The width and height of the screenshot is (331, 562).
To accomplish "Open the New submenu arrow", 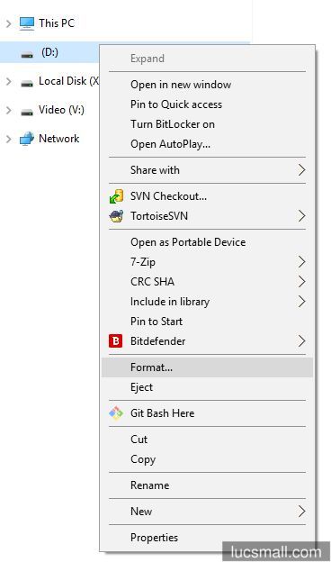I will coord(301,511).
